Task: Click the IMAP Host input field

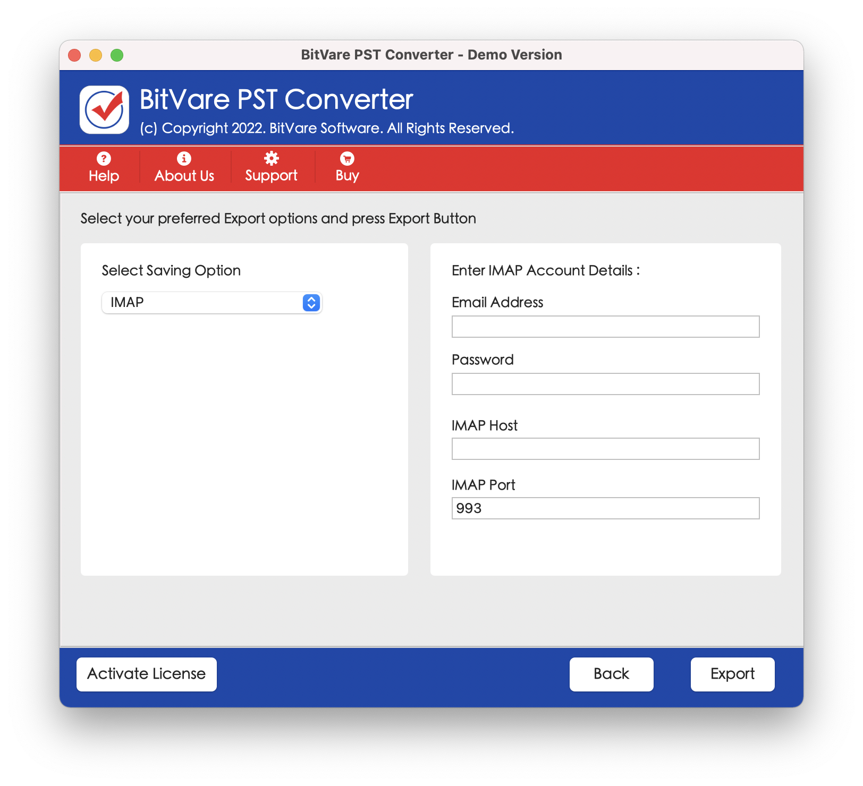Action: [605, 448]
